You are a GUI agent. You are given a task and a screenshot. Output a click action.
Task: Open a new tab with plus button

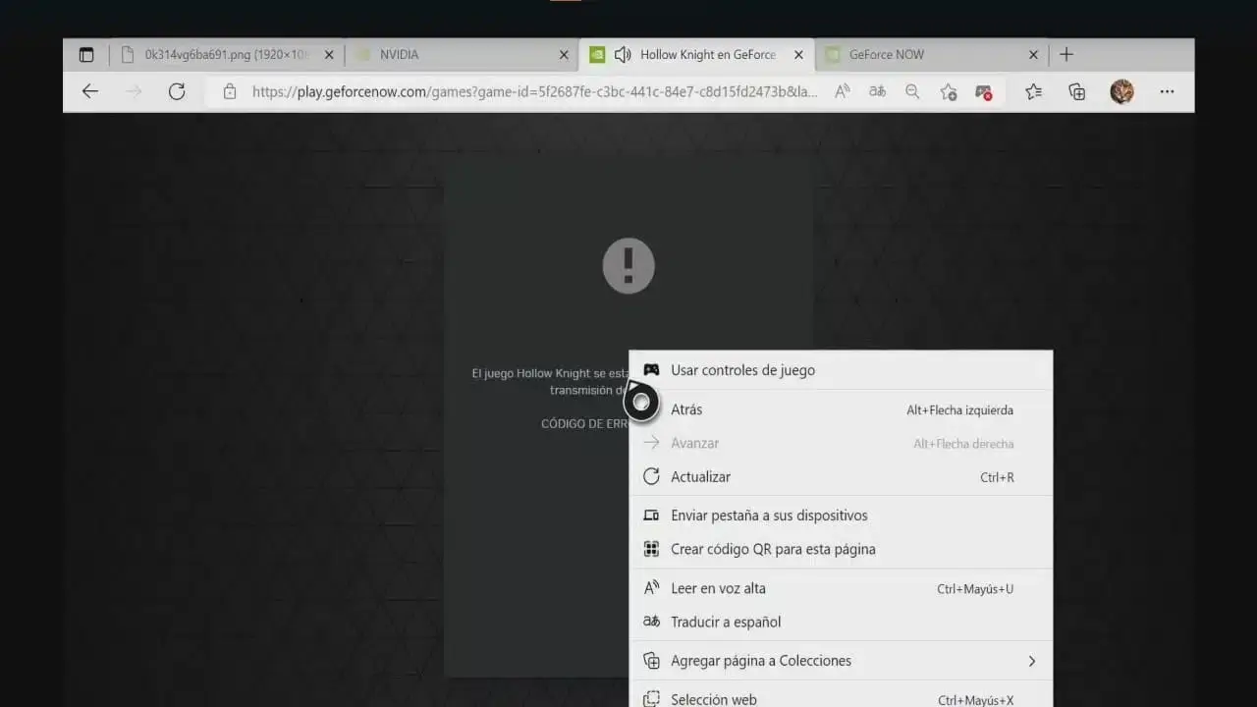click(1066, 55)
